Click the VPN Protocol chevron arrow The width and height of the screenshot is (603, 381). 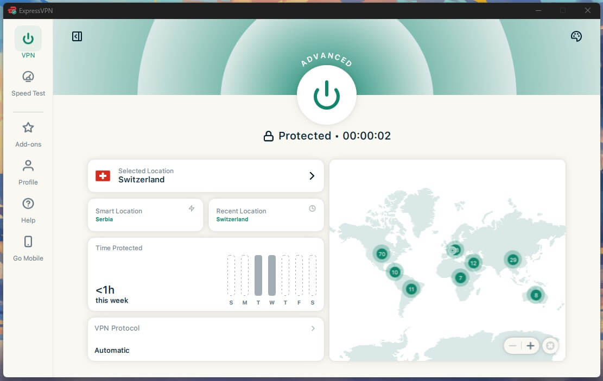(313, 328)
